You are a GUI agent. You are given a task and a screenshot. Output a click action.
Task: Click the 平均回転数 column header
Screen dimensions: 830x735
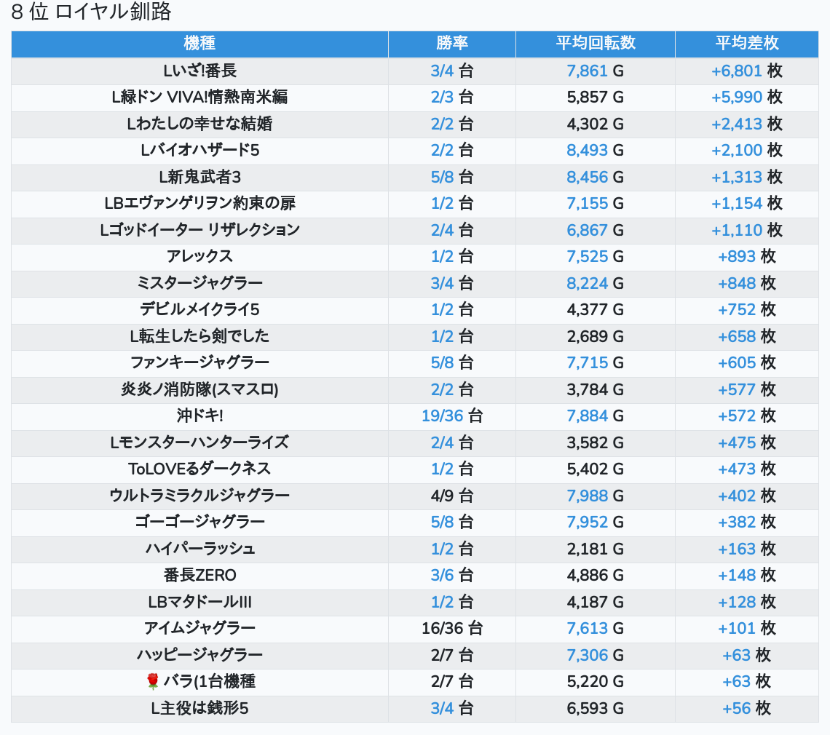tap(595, 44)
